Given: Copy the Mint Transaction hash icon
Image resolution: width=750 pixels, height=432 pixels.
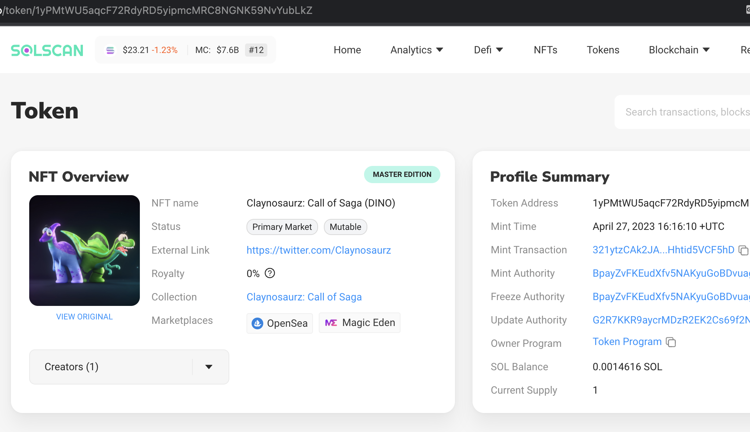Looking at the screenshot, I should point(743,250).
